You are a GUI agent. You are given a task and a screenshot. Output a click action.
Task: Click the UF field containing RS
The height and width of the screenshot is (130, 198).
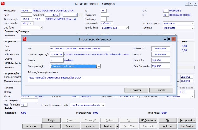166,15
